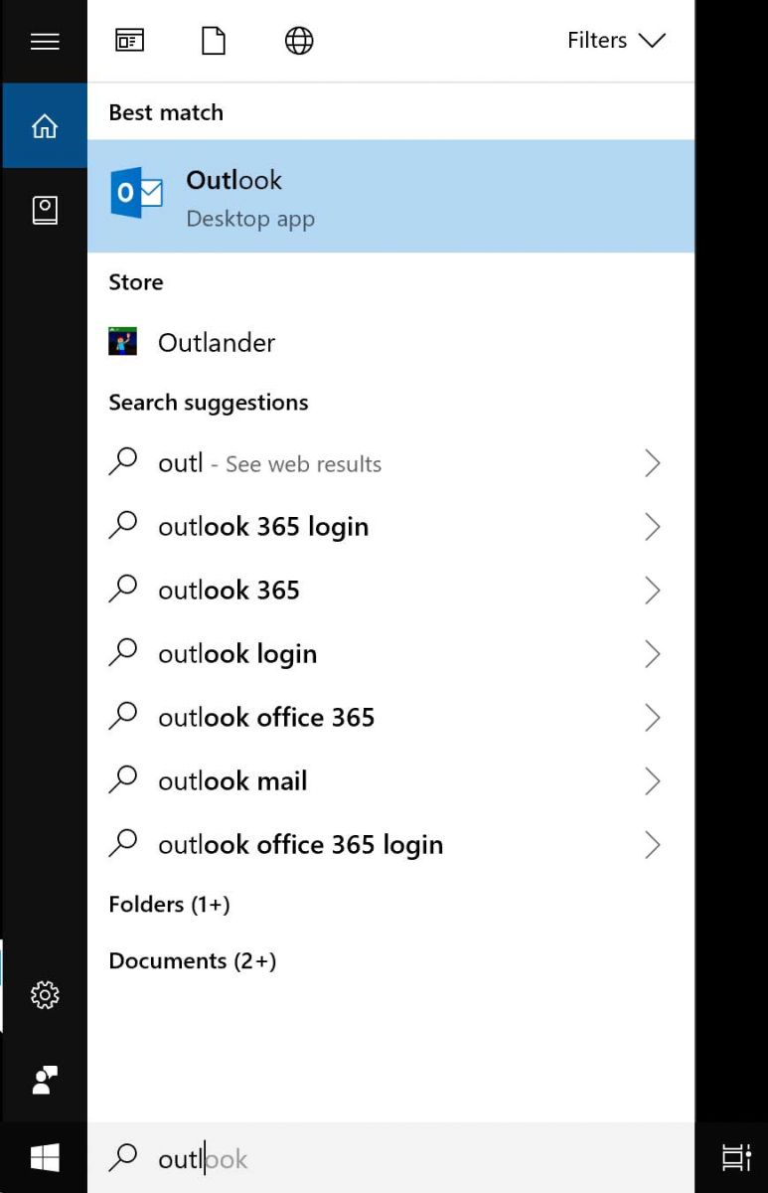Viewport: 768px width, 1193px height.
Task: Open the Outlook Desktop app best match
Action: click(390, 196)
